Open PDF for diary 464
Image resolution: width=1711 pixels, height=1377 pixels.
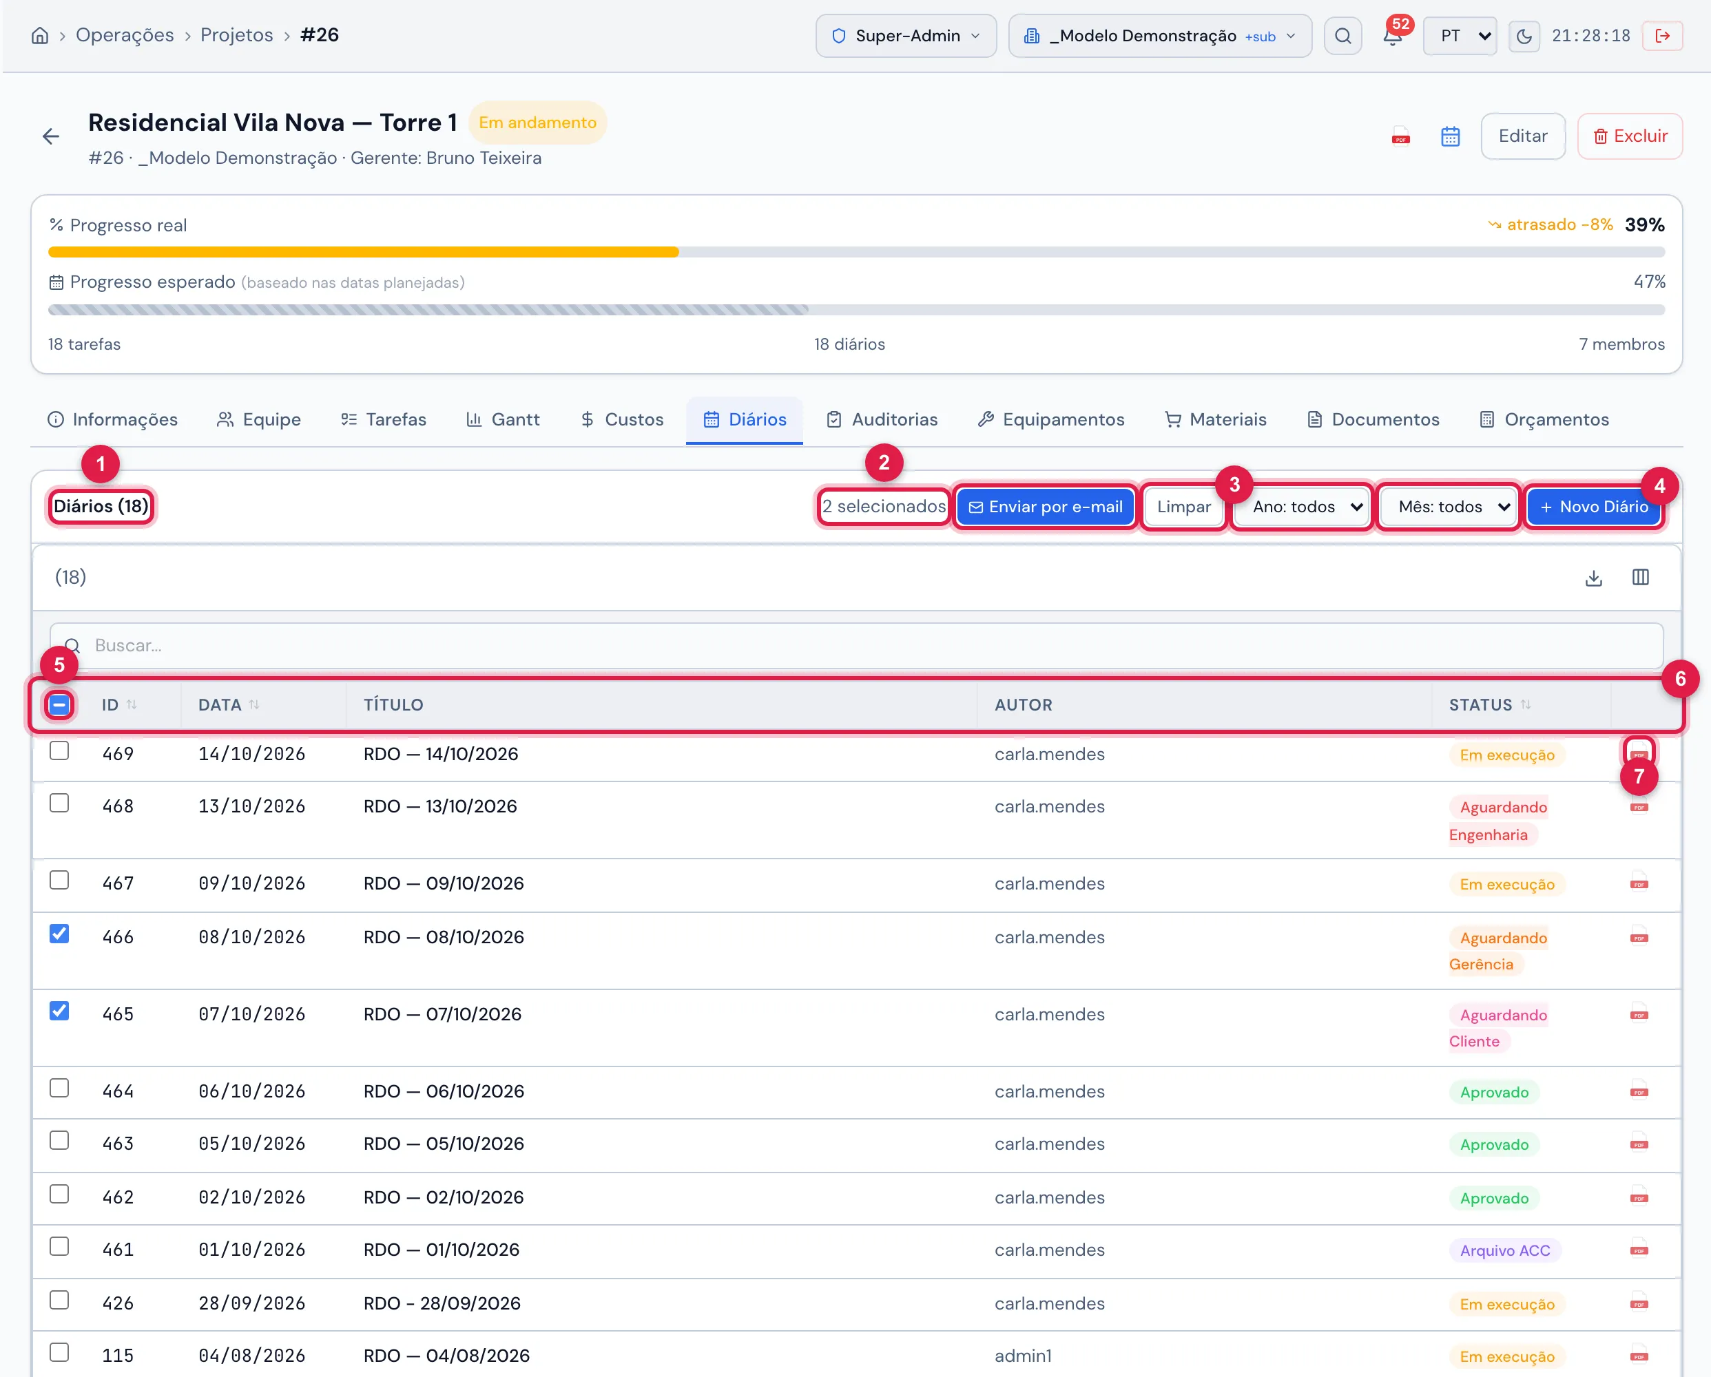(1639, 1091)
